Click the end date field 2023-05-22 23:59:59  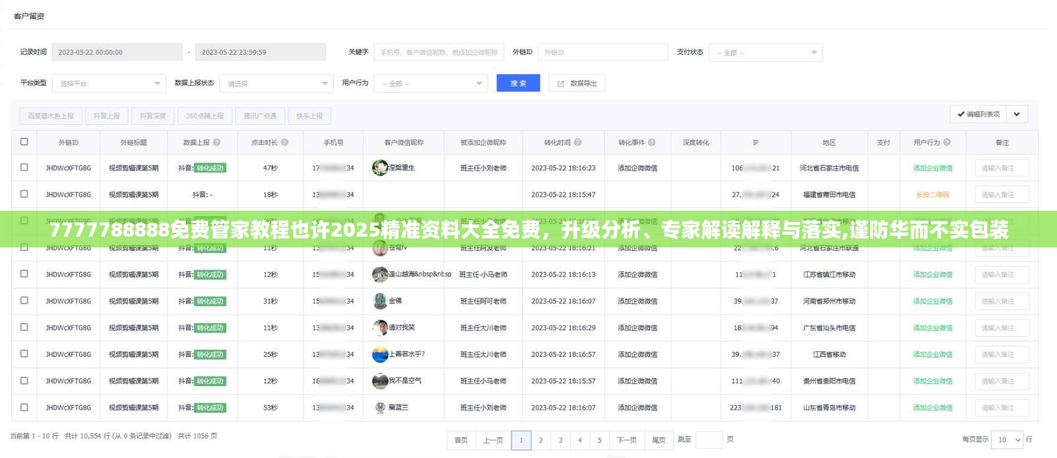[261, 52]
